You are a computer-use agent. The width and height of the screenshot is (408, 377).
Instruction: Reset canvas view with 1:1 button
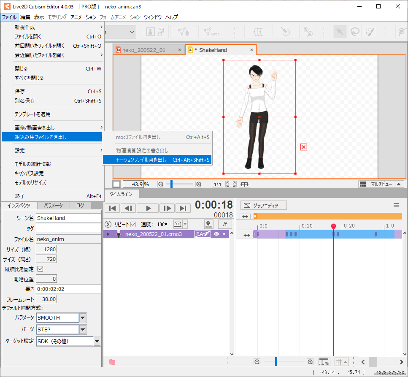click(217, 184)
